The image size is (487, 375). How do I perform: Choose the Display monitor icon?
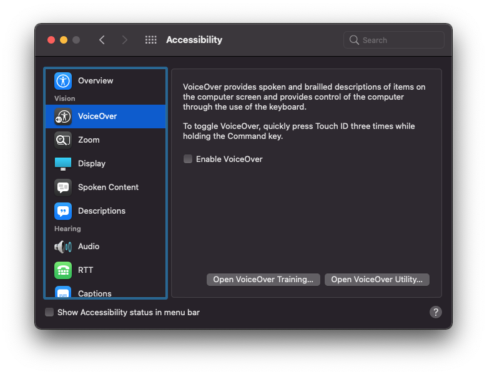[63, 164]
